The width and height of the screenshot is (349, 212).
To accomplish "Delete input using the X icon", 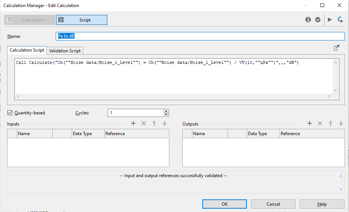I will (144, 124).
